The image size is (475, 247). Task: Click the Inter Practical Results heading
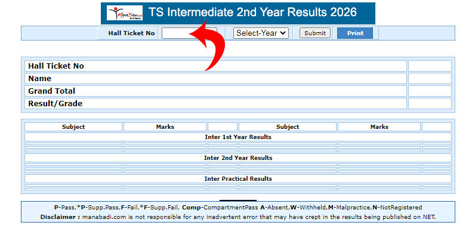click(237, 179)
